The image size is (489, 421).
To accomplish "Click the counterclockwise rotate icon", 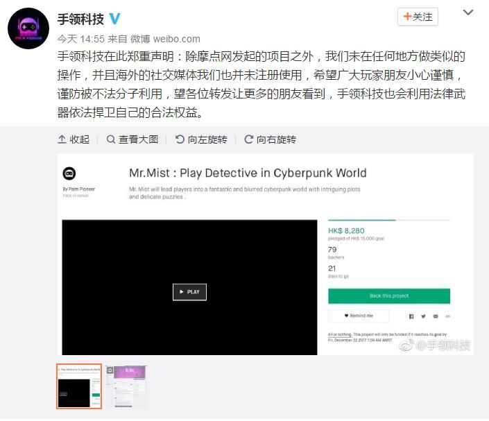I will pyautogui.click(x=180, y=139).
